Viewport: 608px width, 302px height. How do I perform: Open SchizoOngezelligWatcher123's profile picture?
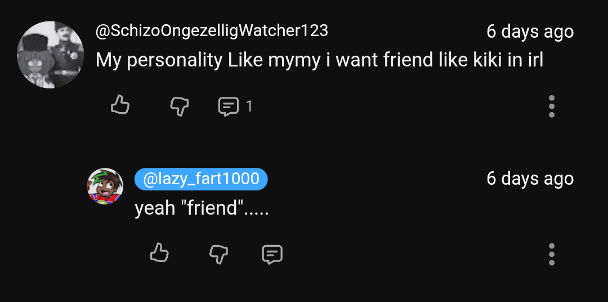[50, 55]
